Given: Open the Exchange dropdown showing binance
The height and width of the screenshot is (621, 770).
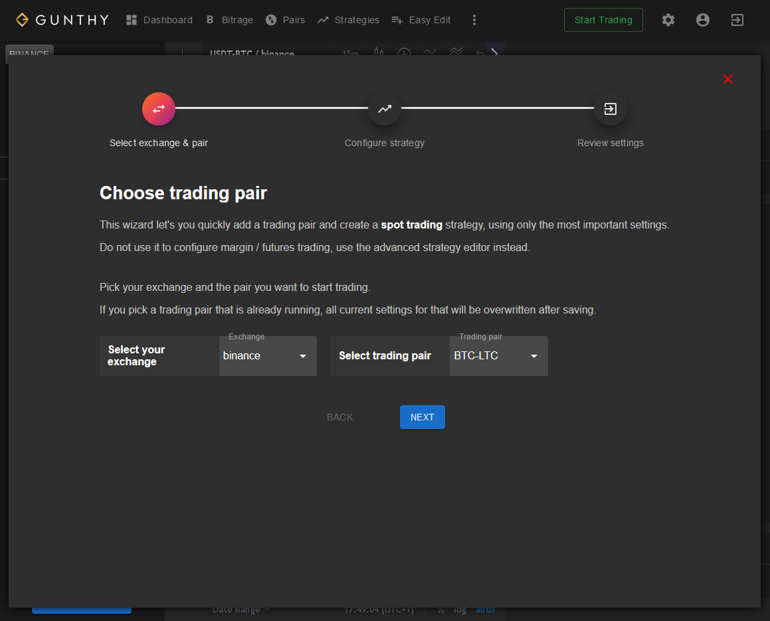Looking at the screenshot, I should [x=268, y=356].
